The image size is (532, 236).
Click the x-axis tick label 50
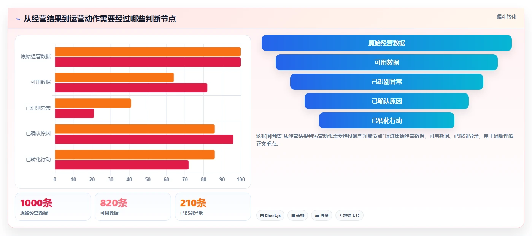(148, 179)
